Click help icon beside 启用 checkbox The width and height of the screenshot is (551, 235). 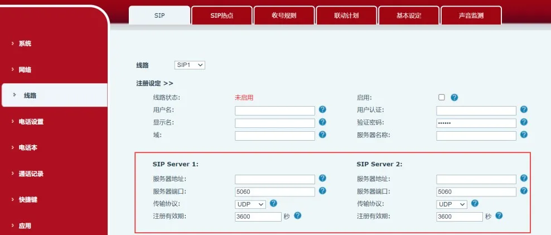pyautogui.click(x=454, y=98)
